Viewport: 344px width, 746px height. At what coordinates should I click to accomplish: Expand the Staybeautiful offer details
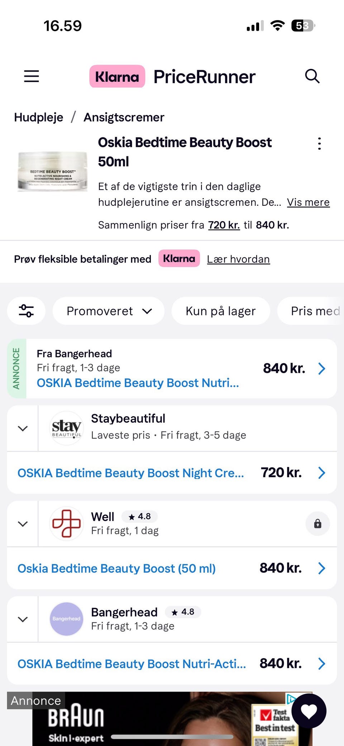click(23, 428)
